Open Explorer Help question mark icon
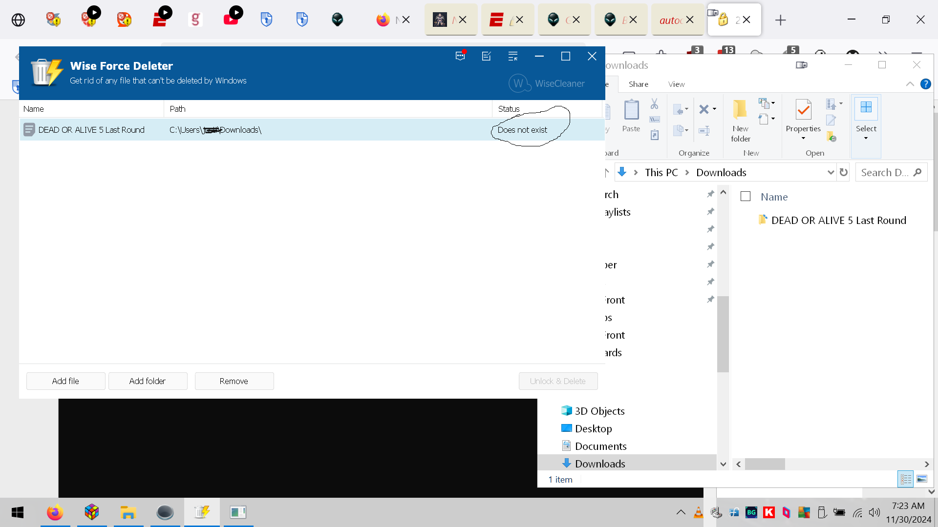This screenshot has height=527, width=938. [x=925, y=84]
